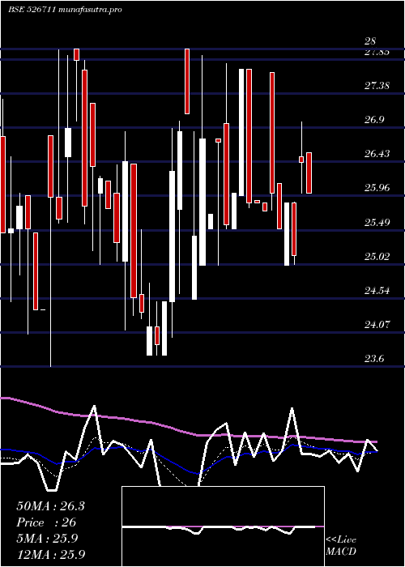Viewport: 405px width, 567px height.
Task: Click the price label 23.6
Action: pos(374,359)
